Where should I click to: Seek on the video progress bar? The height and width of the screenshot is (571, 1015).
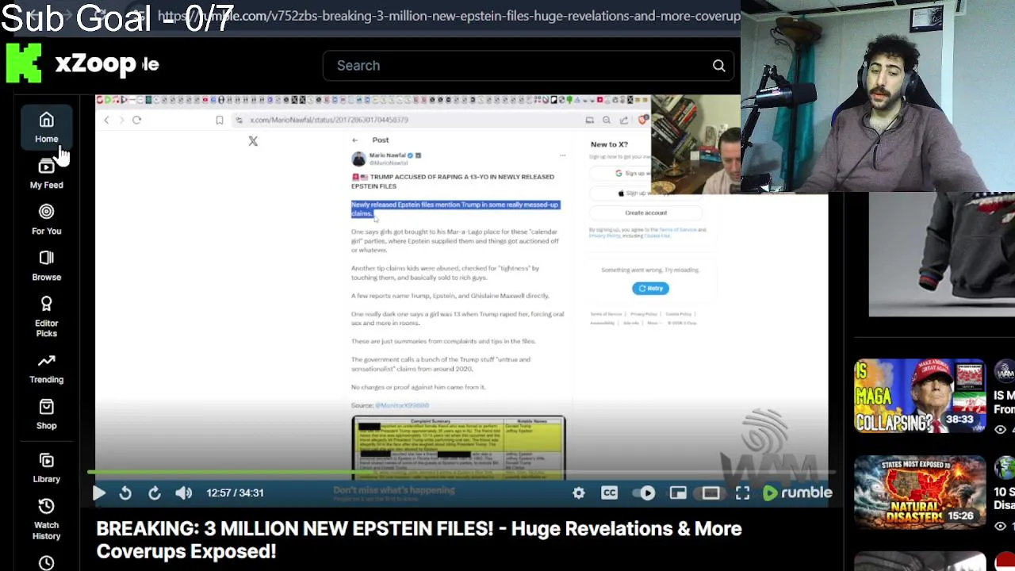462,473
